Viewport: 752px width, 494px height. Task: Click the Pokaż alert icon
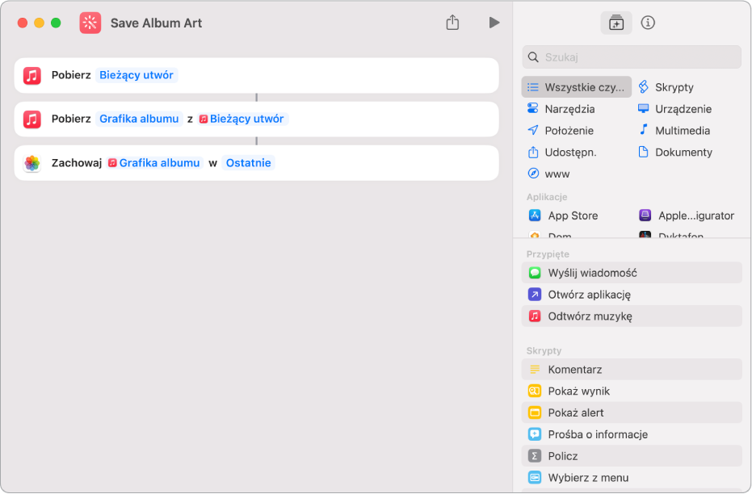click(535, 412)
